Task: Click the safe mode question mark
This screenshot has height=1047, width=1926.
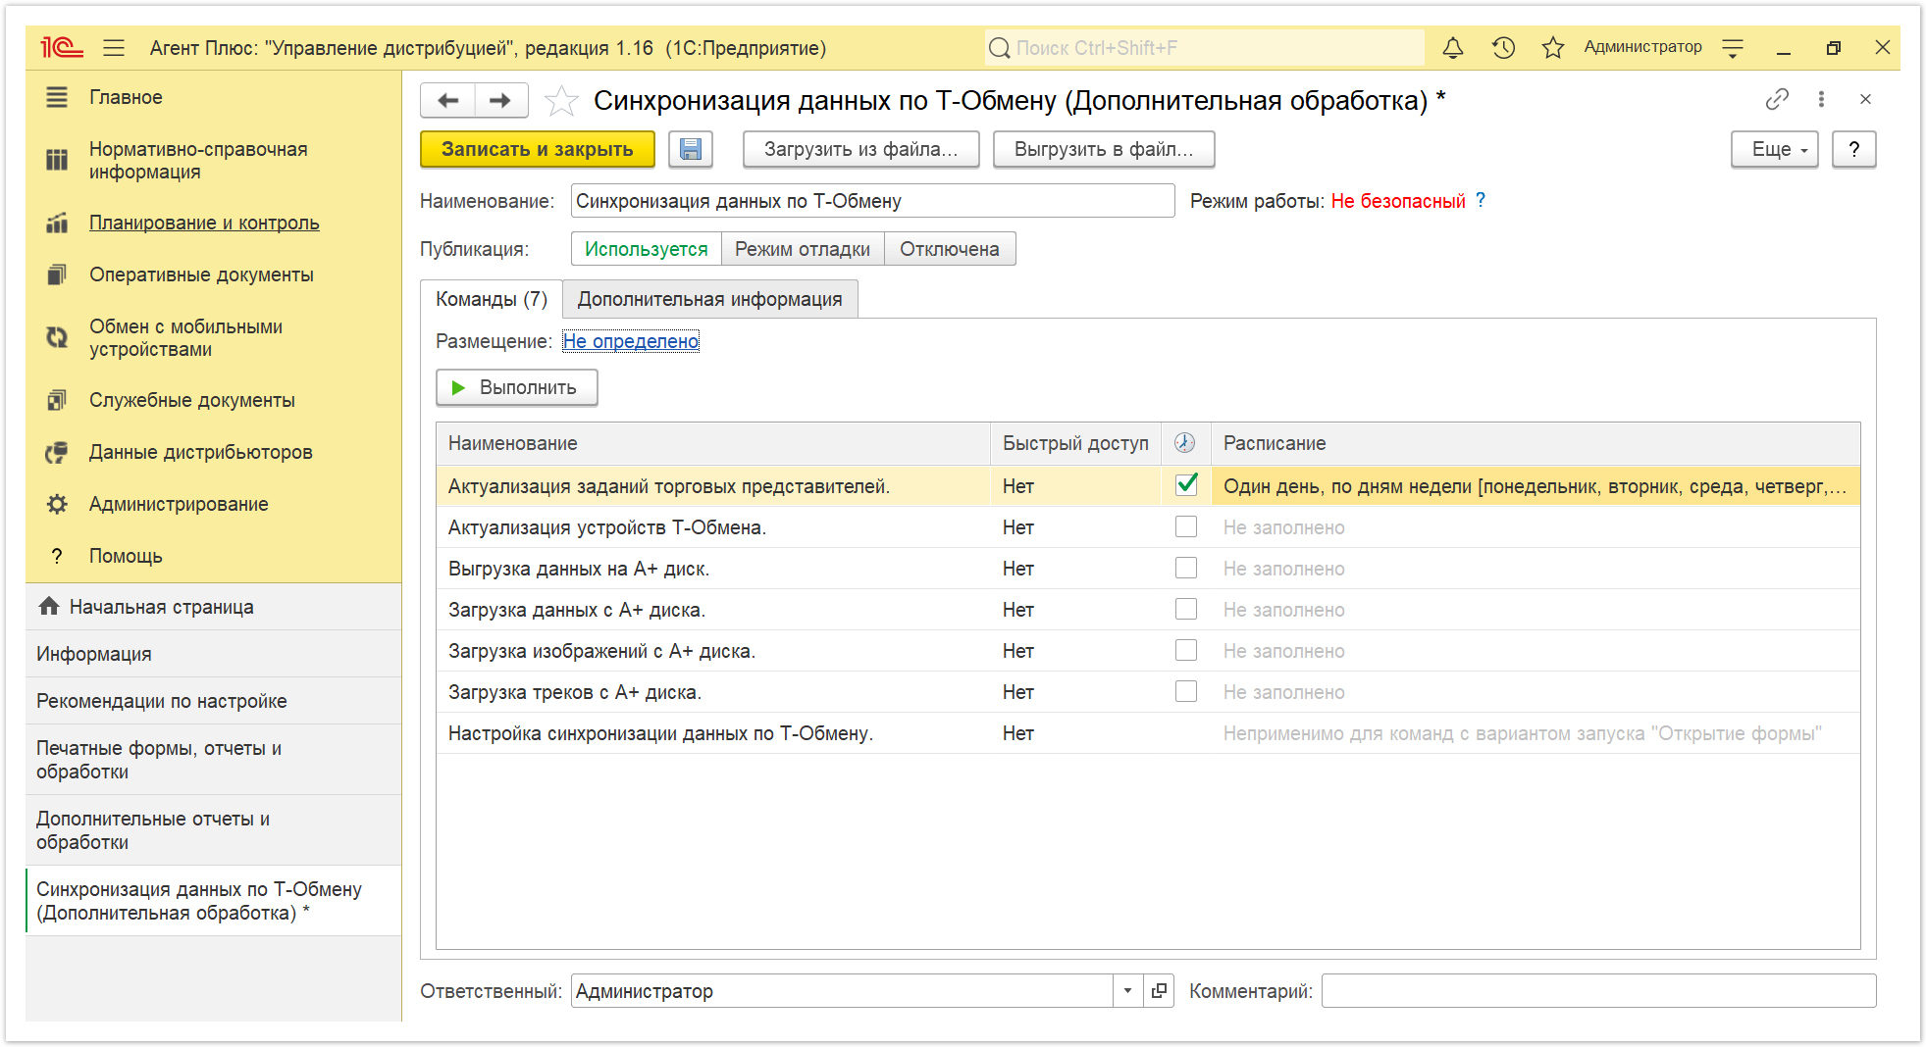Action: 1481,200
